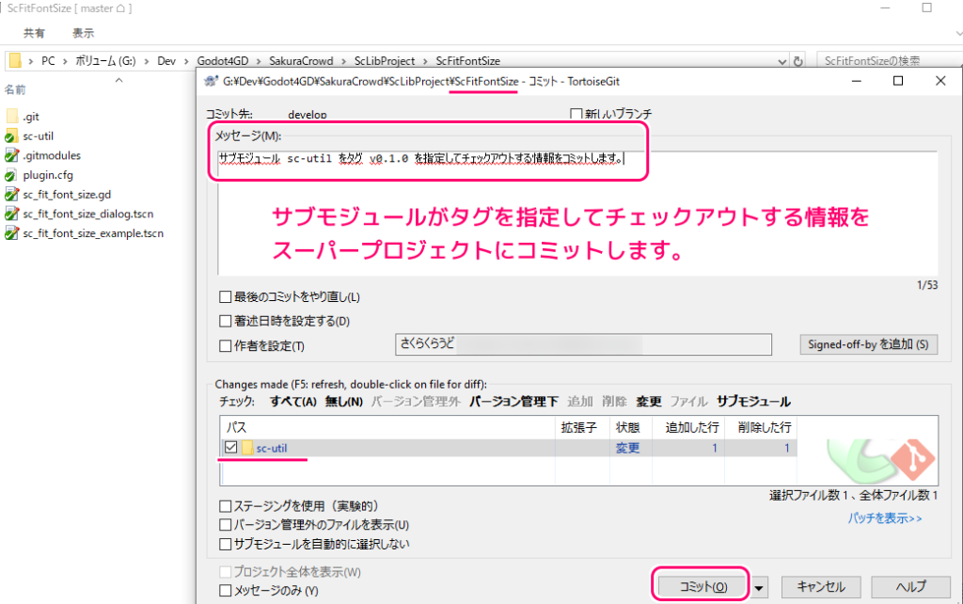
Task: Enable the 新しいブランチ checkbox
Action: pyautogui.click(x=576, y=114)
